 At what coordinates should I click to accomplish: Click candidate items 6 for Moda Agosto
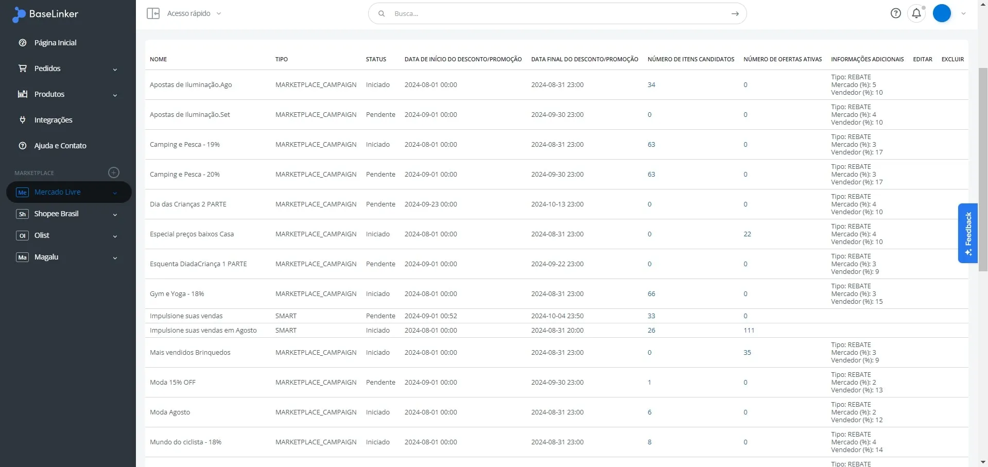pos(649,412)
